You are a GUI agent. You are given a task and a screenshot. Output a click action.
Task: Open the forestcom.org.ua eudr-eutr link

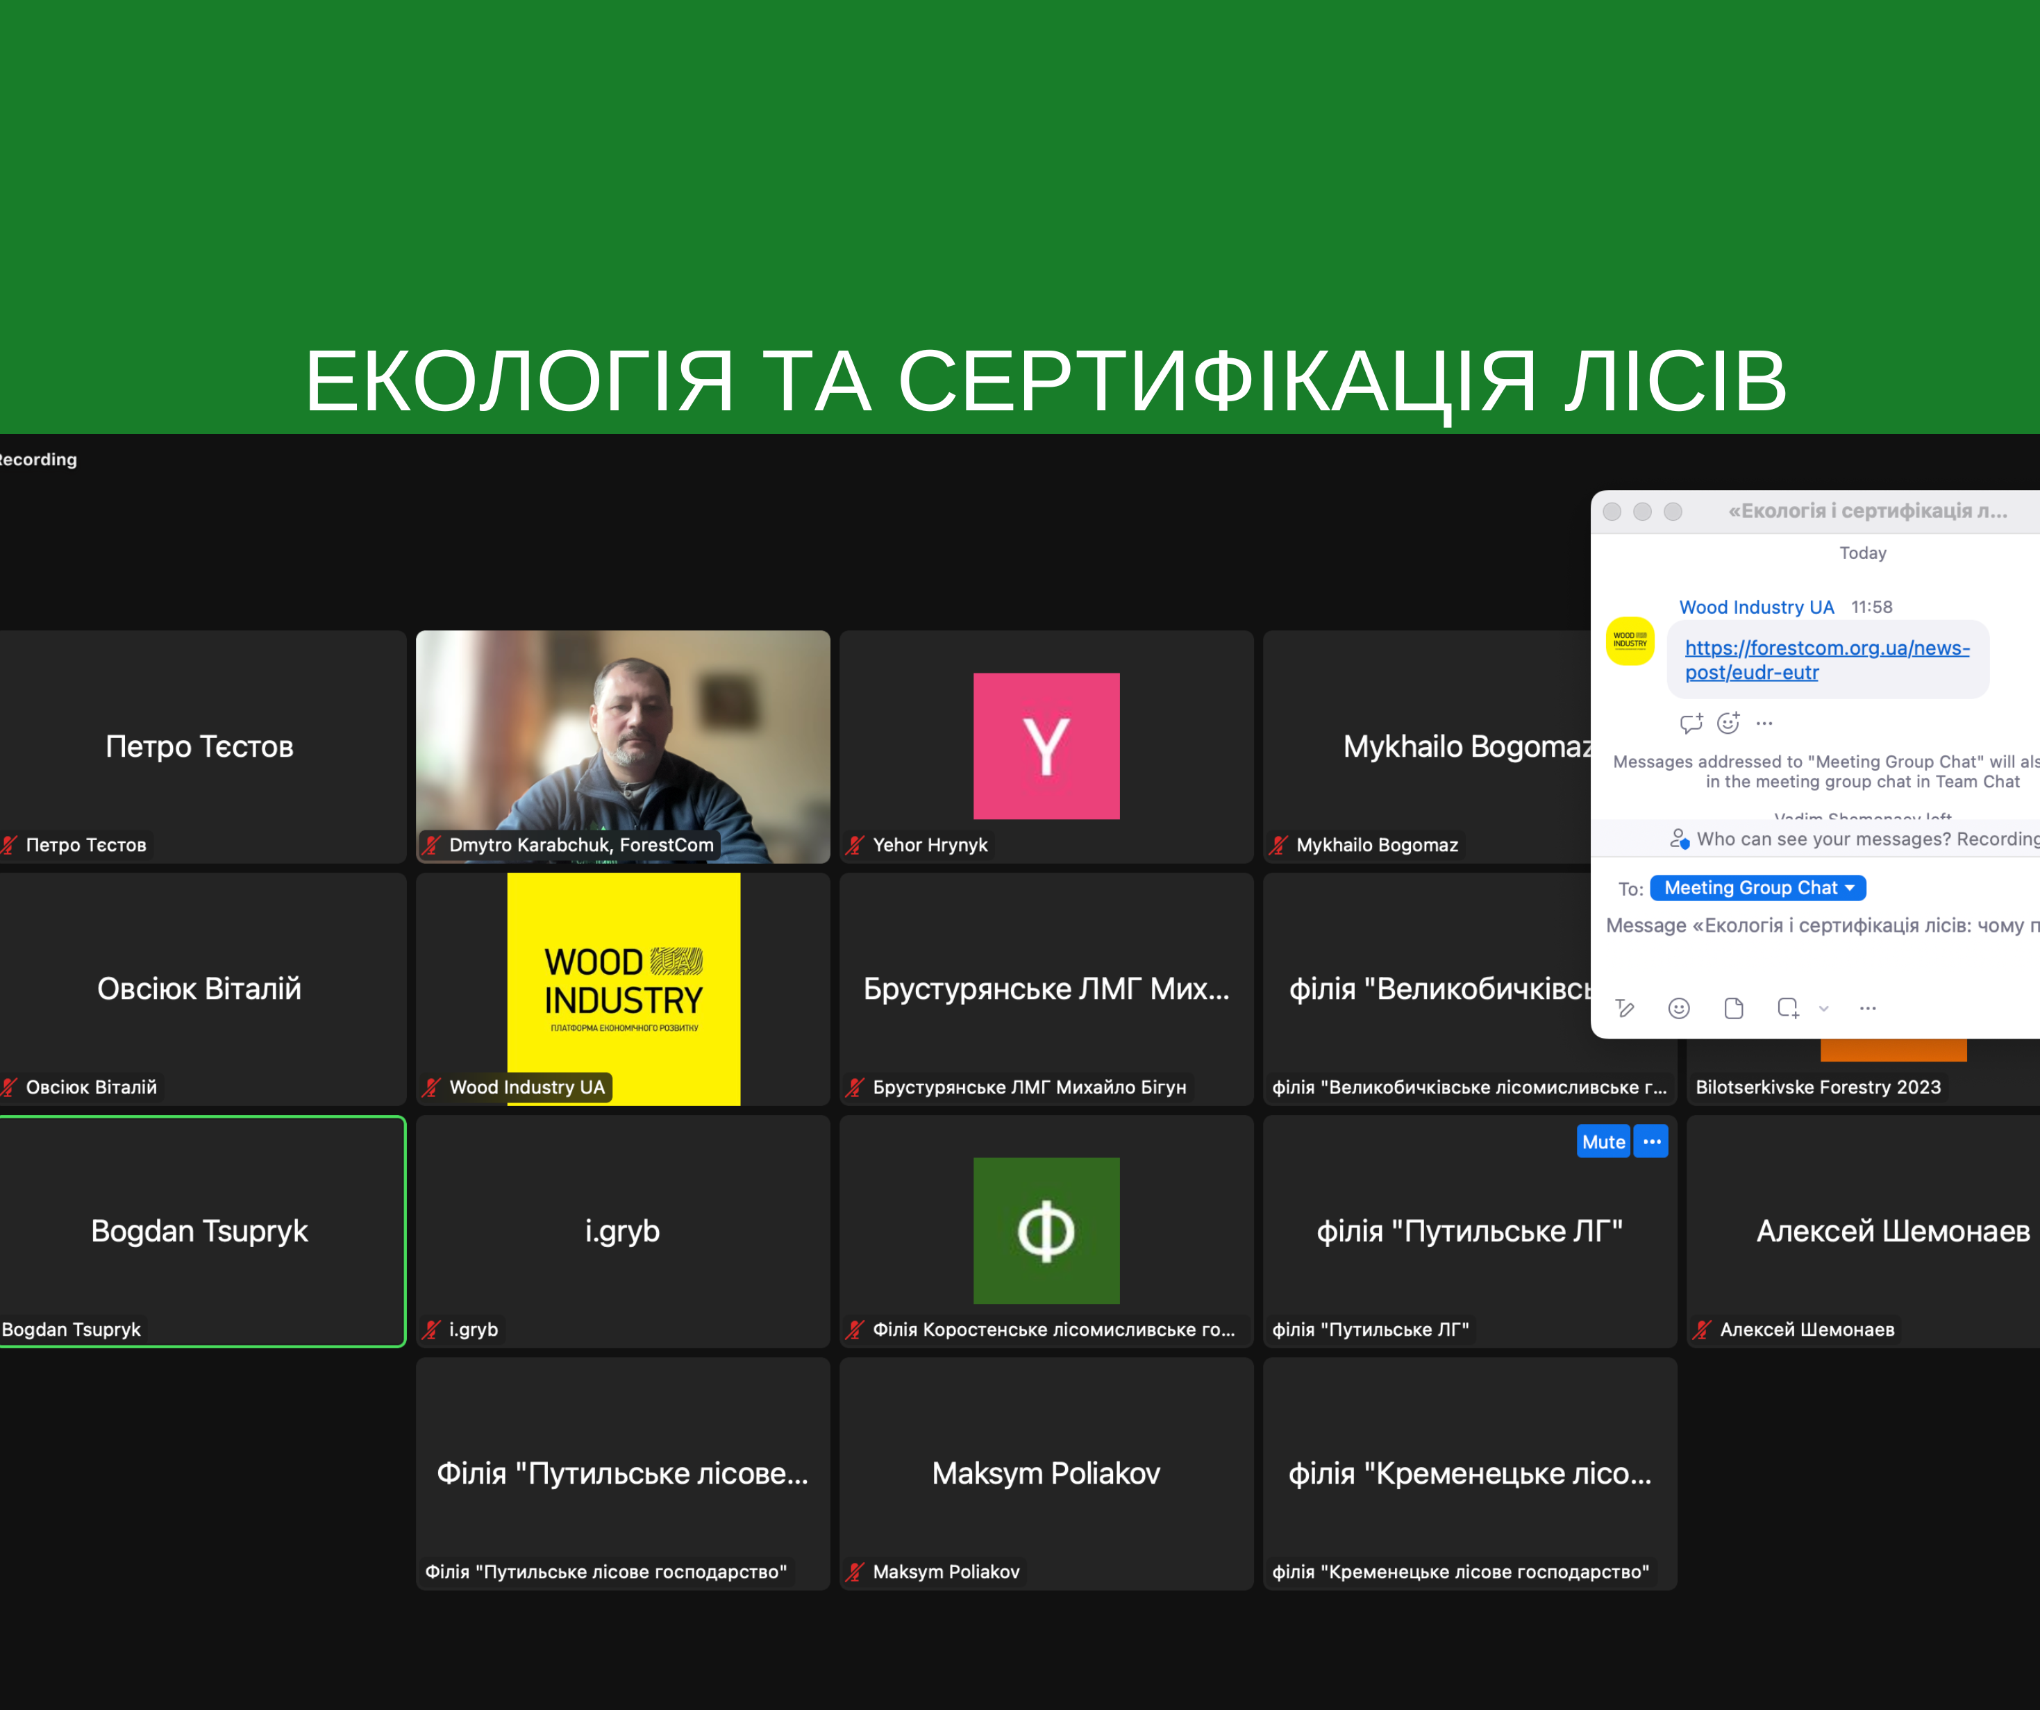[x=1826, y=660]
